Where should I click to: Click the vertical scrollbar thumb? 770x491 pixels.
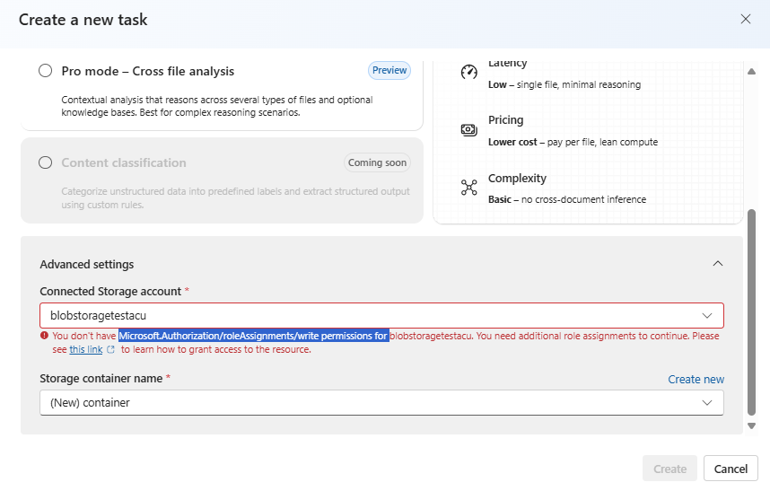[x=751, y=312]
